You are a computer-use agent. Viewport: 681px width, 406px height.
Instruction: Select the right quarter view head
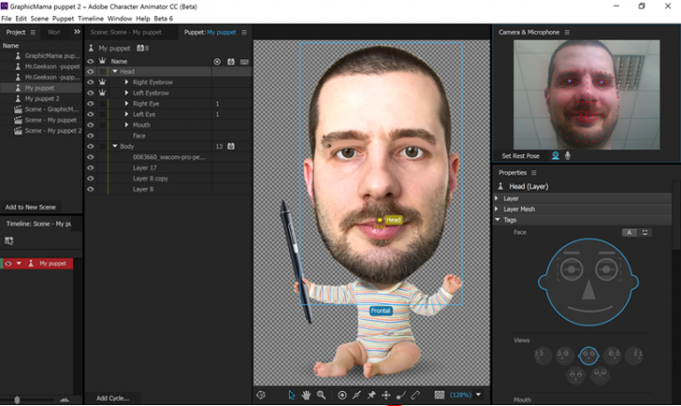(x=613, y=355)
